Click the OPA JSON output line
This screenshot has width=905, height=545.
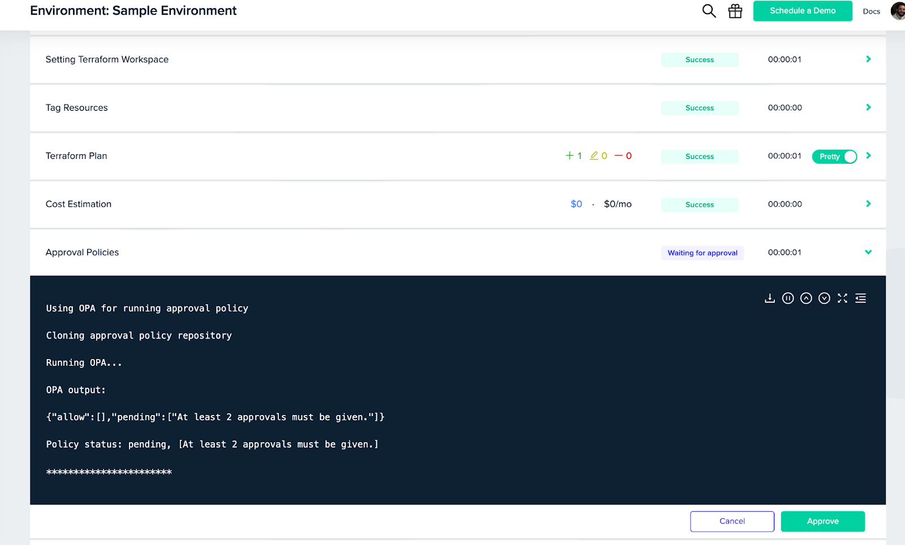click(x=215, y=417)
